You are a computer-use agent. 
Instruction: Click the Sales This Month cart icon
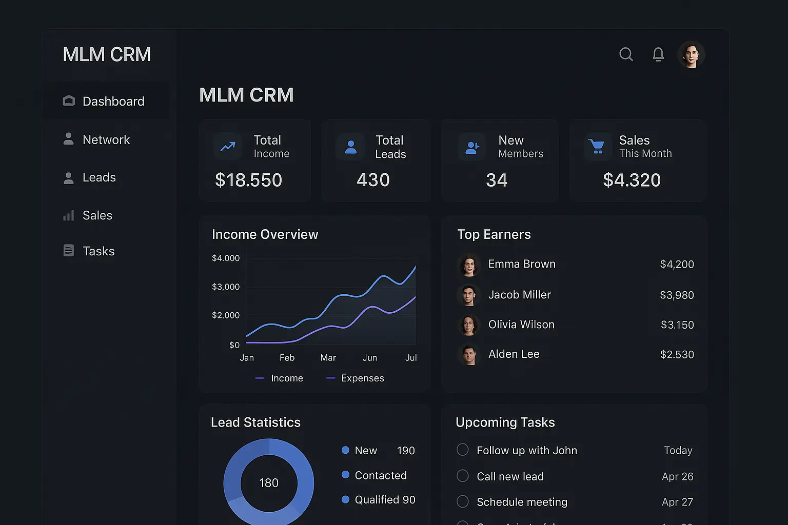pyautogui.click(x=597, y=147)
